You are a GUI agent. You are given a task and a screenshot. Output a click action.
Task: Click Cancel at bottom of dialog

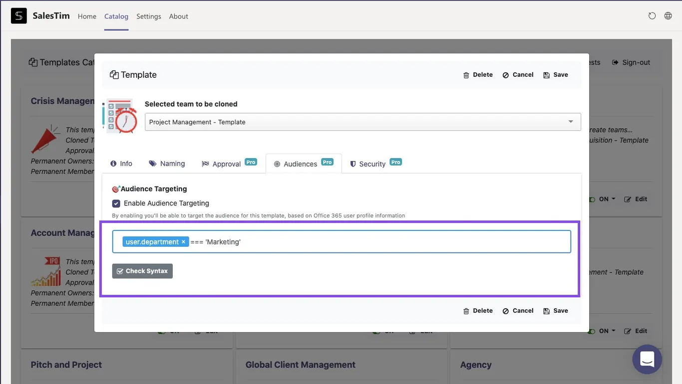(x=518, y=311)
